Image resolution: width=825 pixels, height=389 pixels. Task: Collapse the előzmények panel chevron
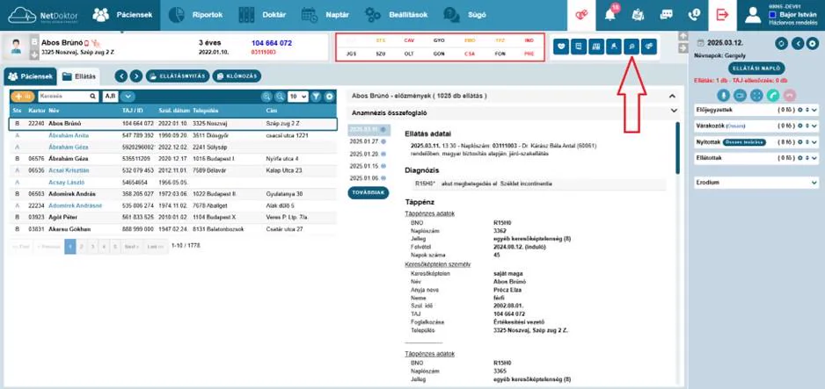click(x=672, y=97)
